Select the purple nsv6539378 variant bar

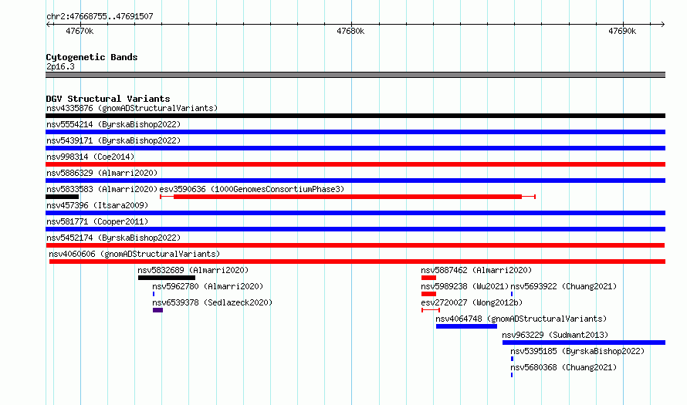point(157,310)
